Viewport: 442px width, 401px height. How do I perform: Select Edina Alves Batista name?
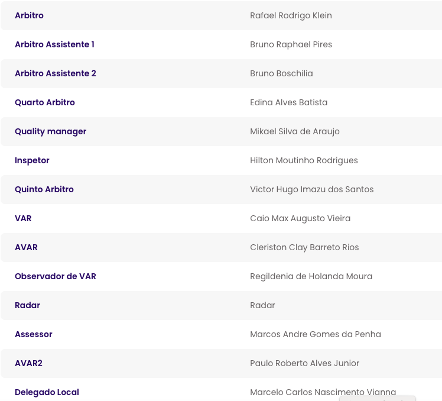click(x=288, y=102)
